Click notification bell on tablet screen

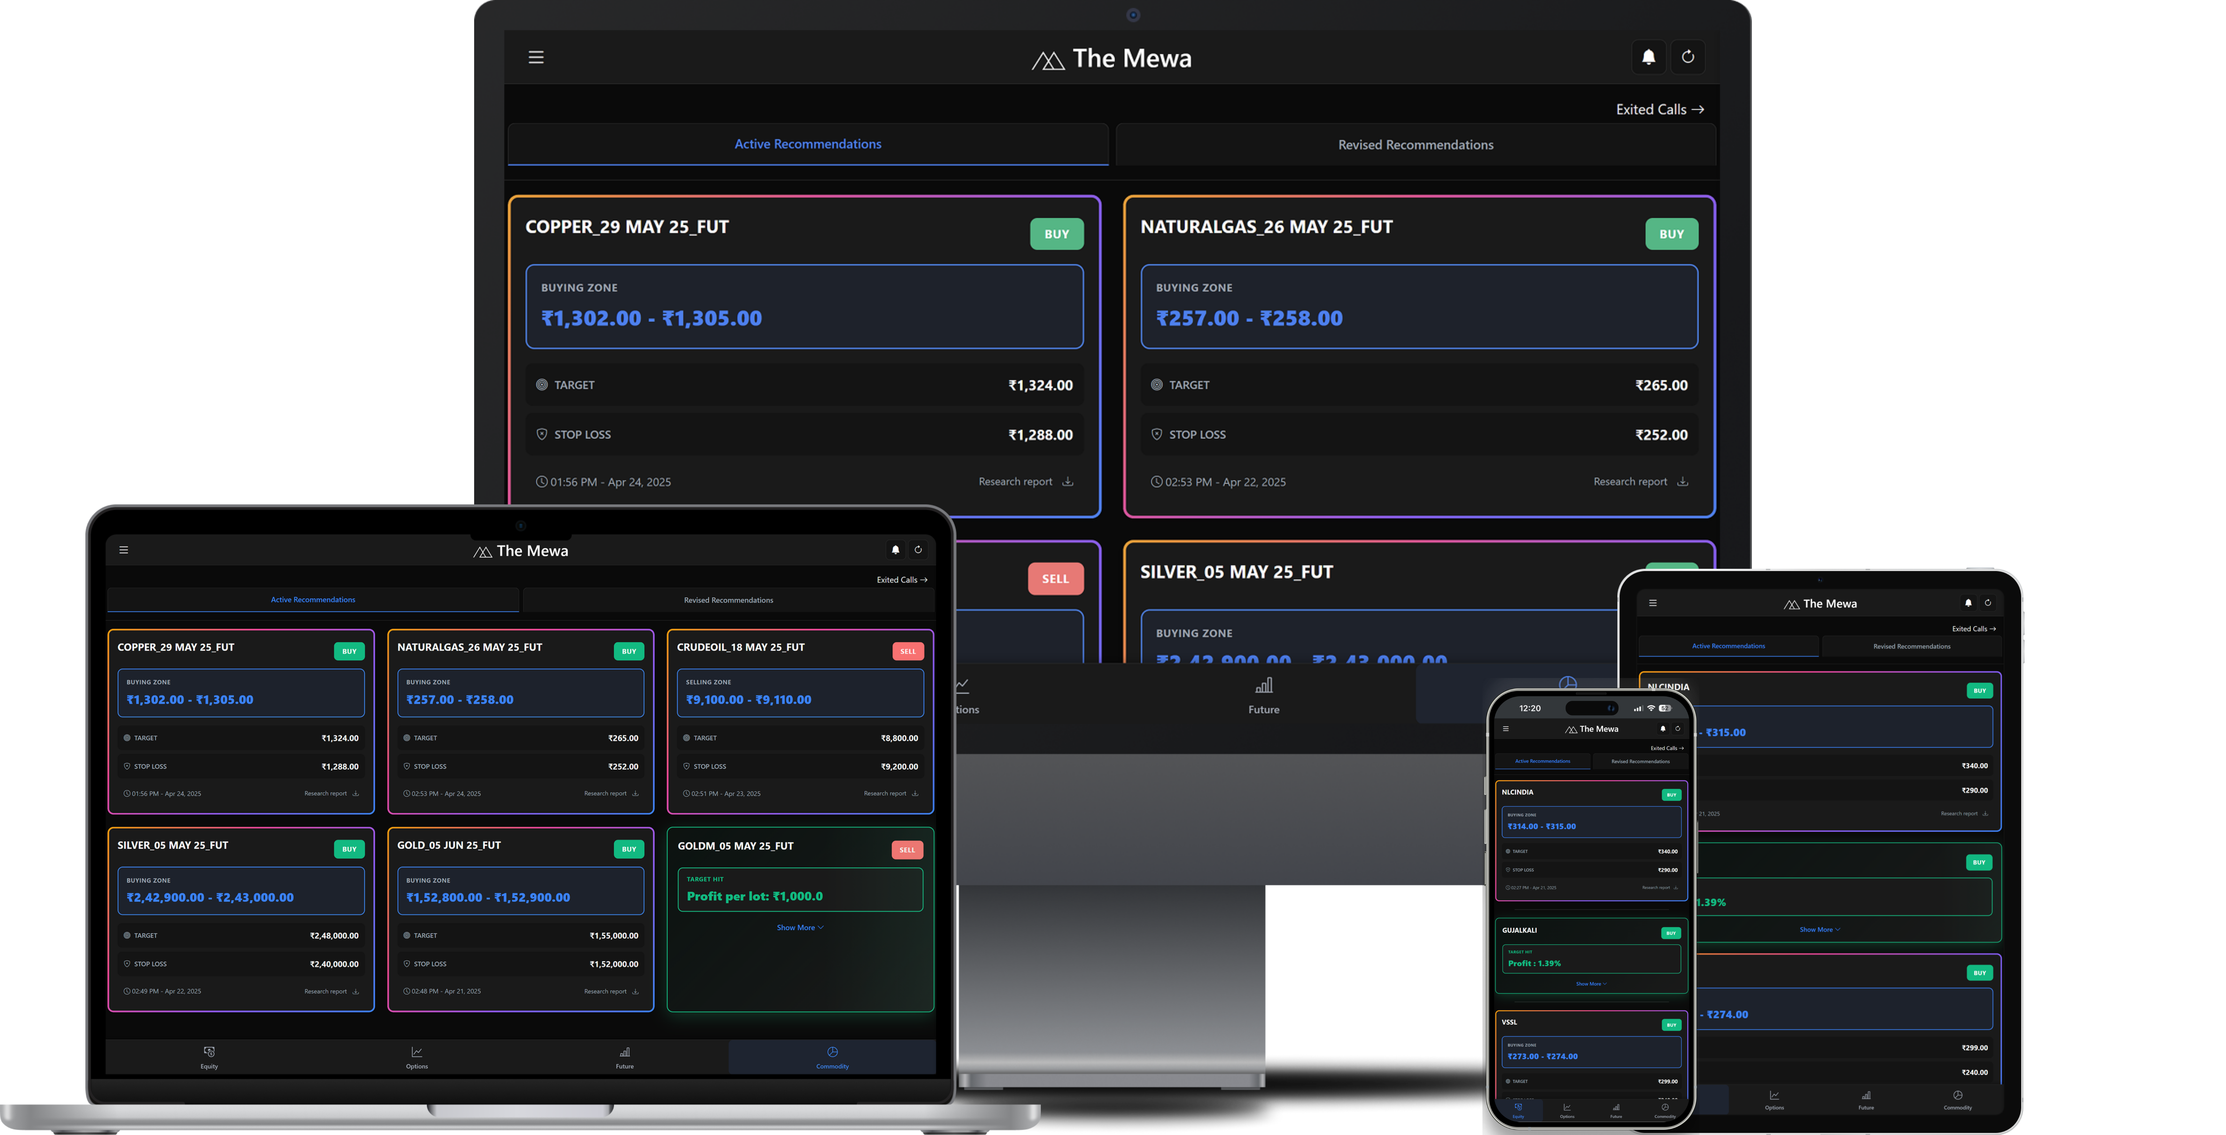pyautogui.click(x=1968, y=603)
